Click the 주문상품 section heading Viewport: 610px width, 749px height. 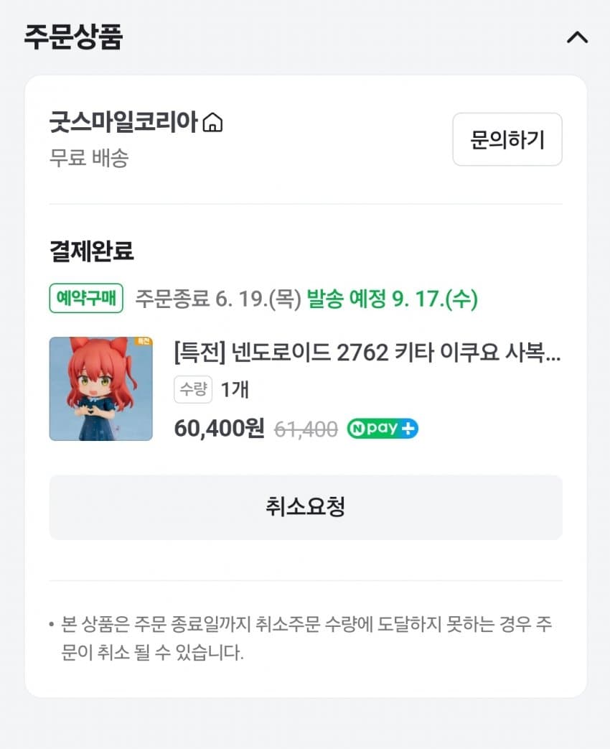pyautogui.click(x=73, y=37)
